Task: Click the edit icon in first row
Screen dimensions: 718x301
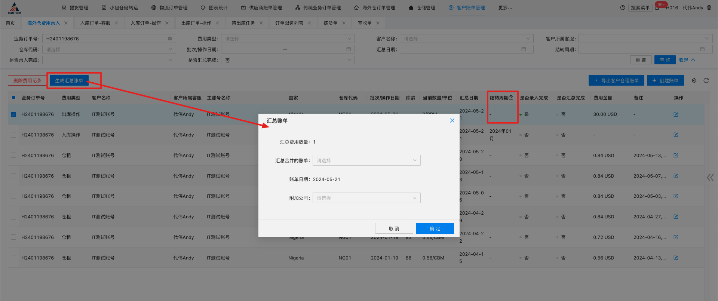Action: 676,114
